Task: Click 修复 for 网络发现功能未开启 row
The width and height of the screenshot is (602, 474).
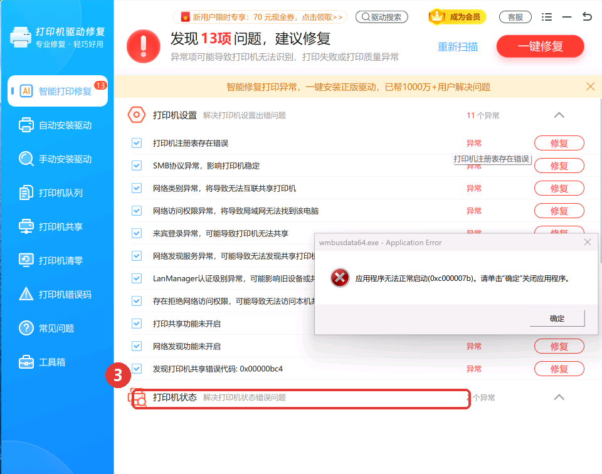Action: click(x=559, y=346)
